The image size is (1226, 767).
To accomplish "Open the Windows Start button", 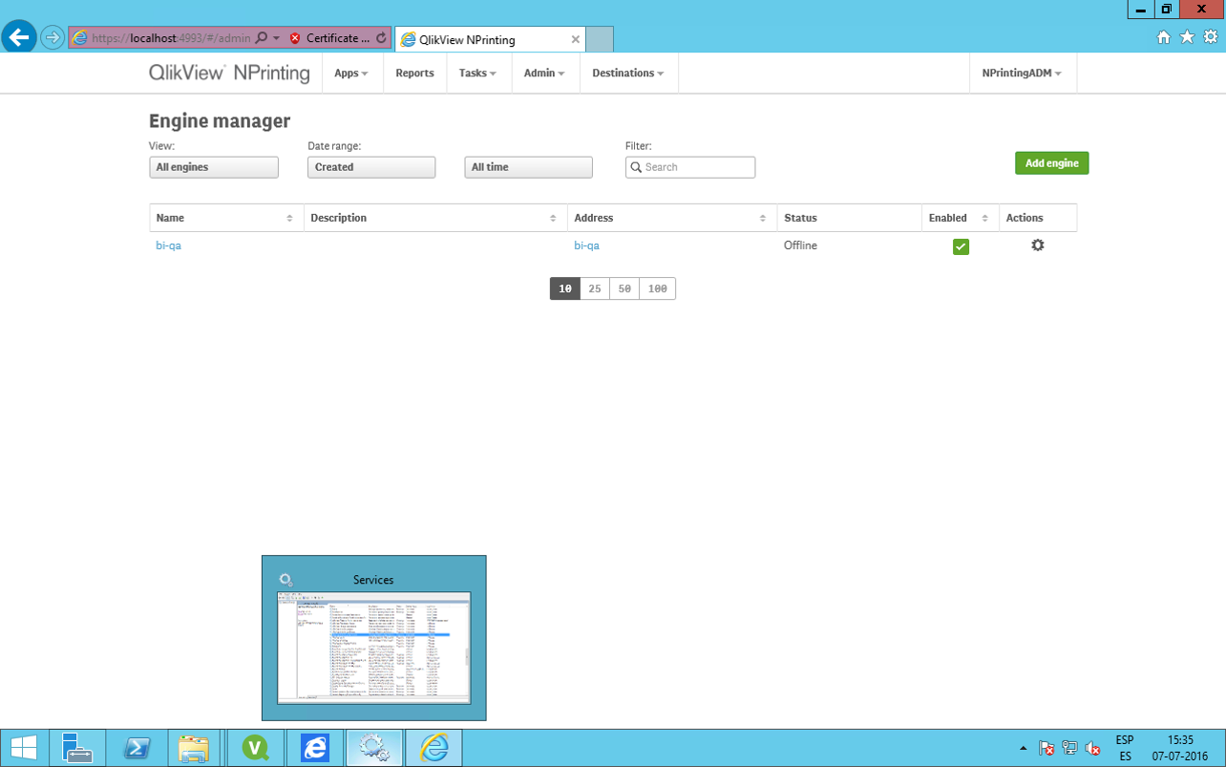I will pyautogui.click(x=24, y=748).
